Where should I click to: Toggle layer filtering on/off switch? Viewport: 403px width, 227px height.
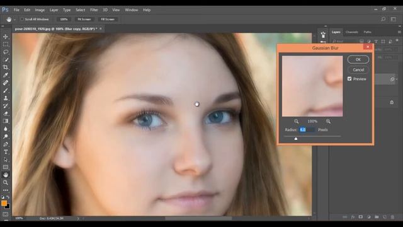(397, 40)
